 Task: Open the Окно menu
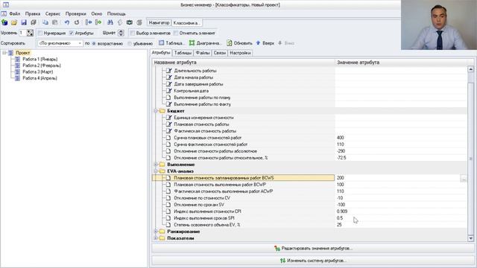[96, 13]
